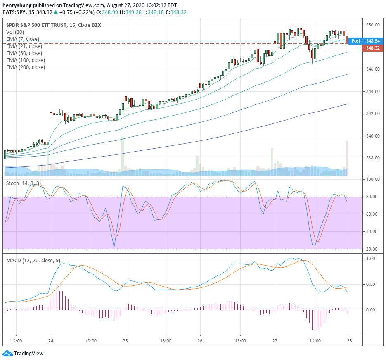Click the publish timestamp August 27, 2020 16:02:12 EDT
Viewport: 386px width, 361px height.
click(142, 5)
